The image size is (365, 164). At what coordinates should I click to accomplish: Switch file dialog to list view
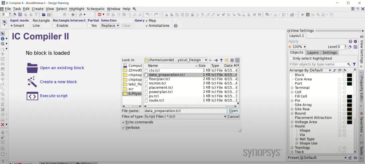click(x=232, y=60)
